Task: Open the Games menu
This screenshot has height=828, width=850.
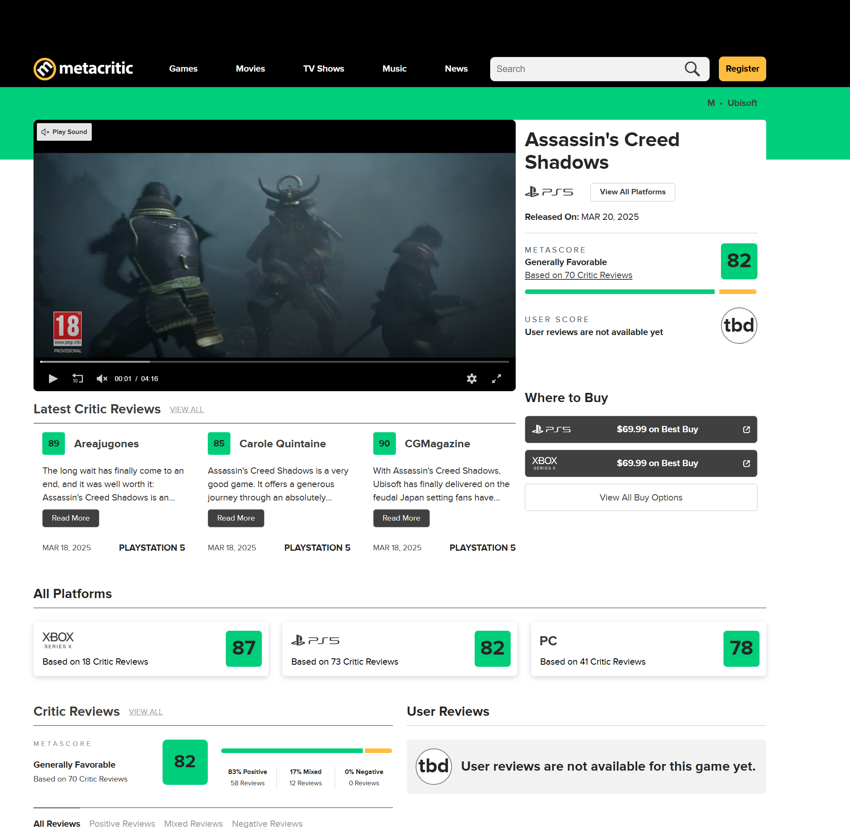Action: pyautogui.click(x=183, y=69)
